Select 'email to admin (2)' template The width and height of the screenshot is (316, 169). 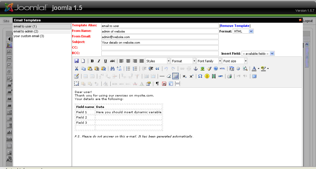tap(42, 32)
